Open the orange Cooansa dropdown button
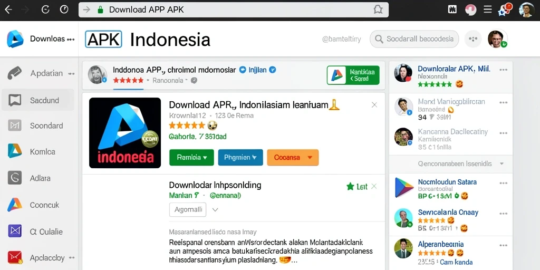This screenshot has height=270, width=540. (293, 157)
